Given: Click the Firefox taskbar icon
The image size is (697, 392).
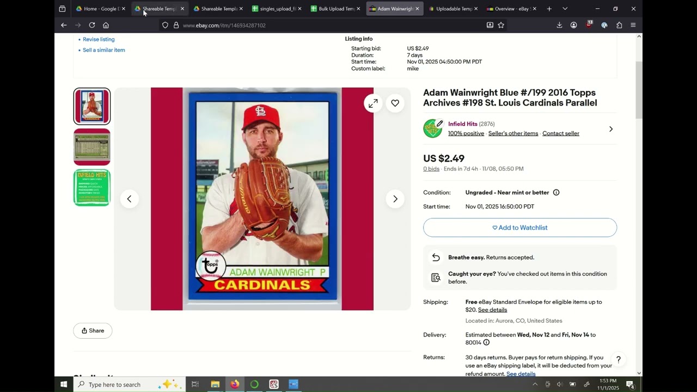Looking at the screenshot, I should pos(235,384).
